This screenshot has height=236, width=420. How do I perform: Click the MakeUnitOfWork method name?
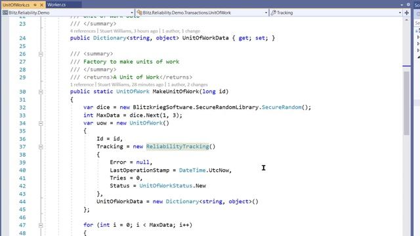[x=176, y=92]
